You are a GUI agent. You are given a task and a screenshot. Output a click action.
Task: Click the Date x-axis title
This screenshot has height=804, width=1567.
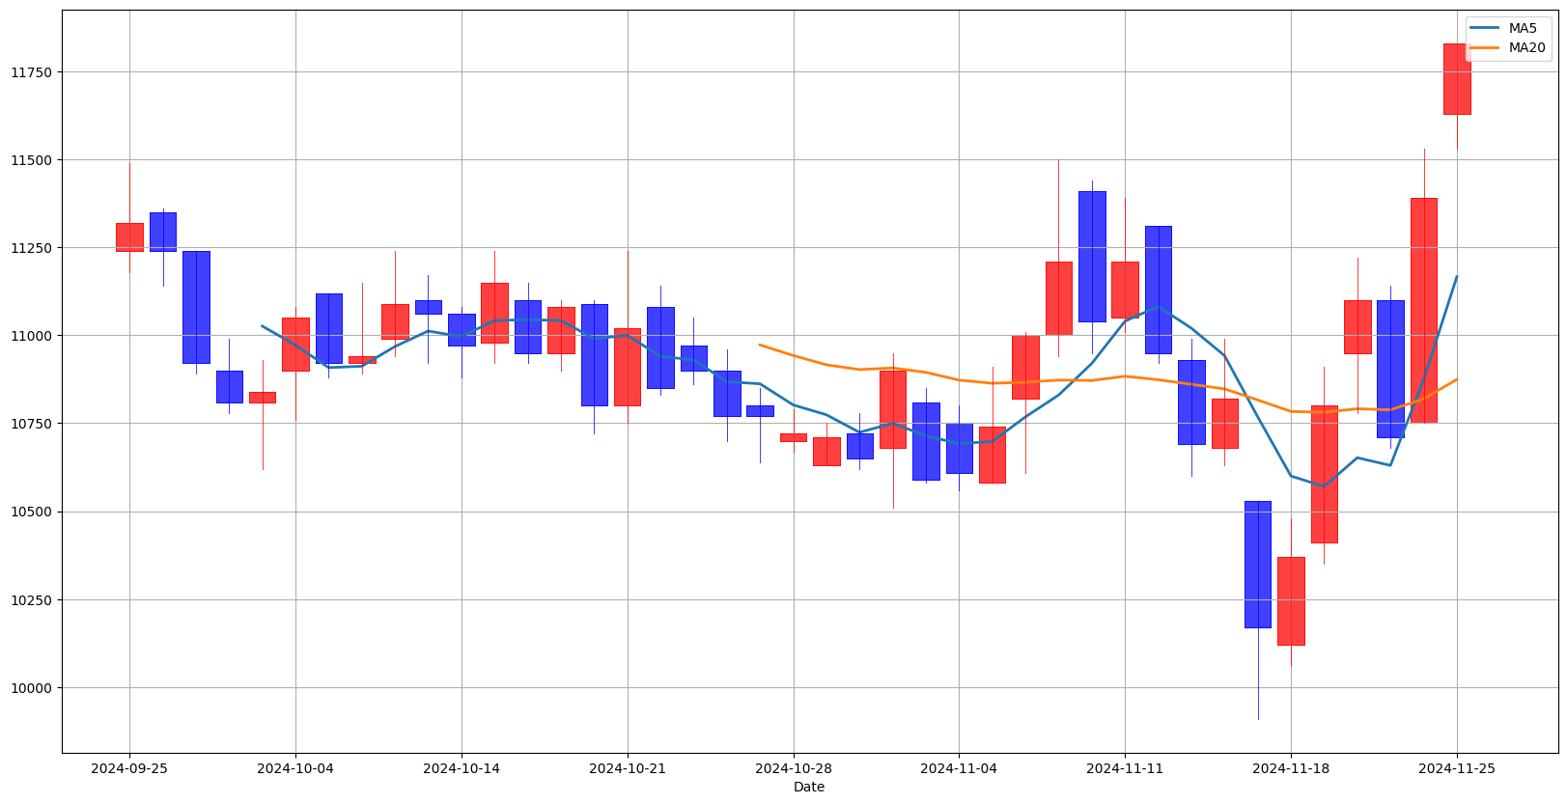tap(809, 788)
